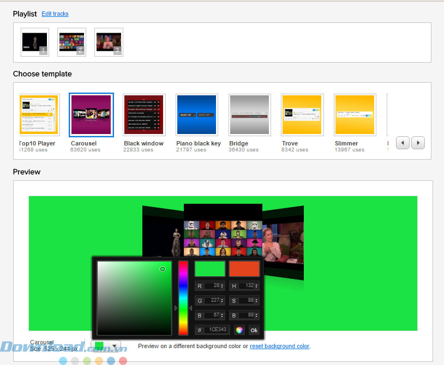This screenshot has width=444, height=365.
Task: Open the second playlist track thumbnail
Action: [71, 42]
